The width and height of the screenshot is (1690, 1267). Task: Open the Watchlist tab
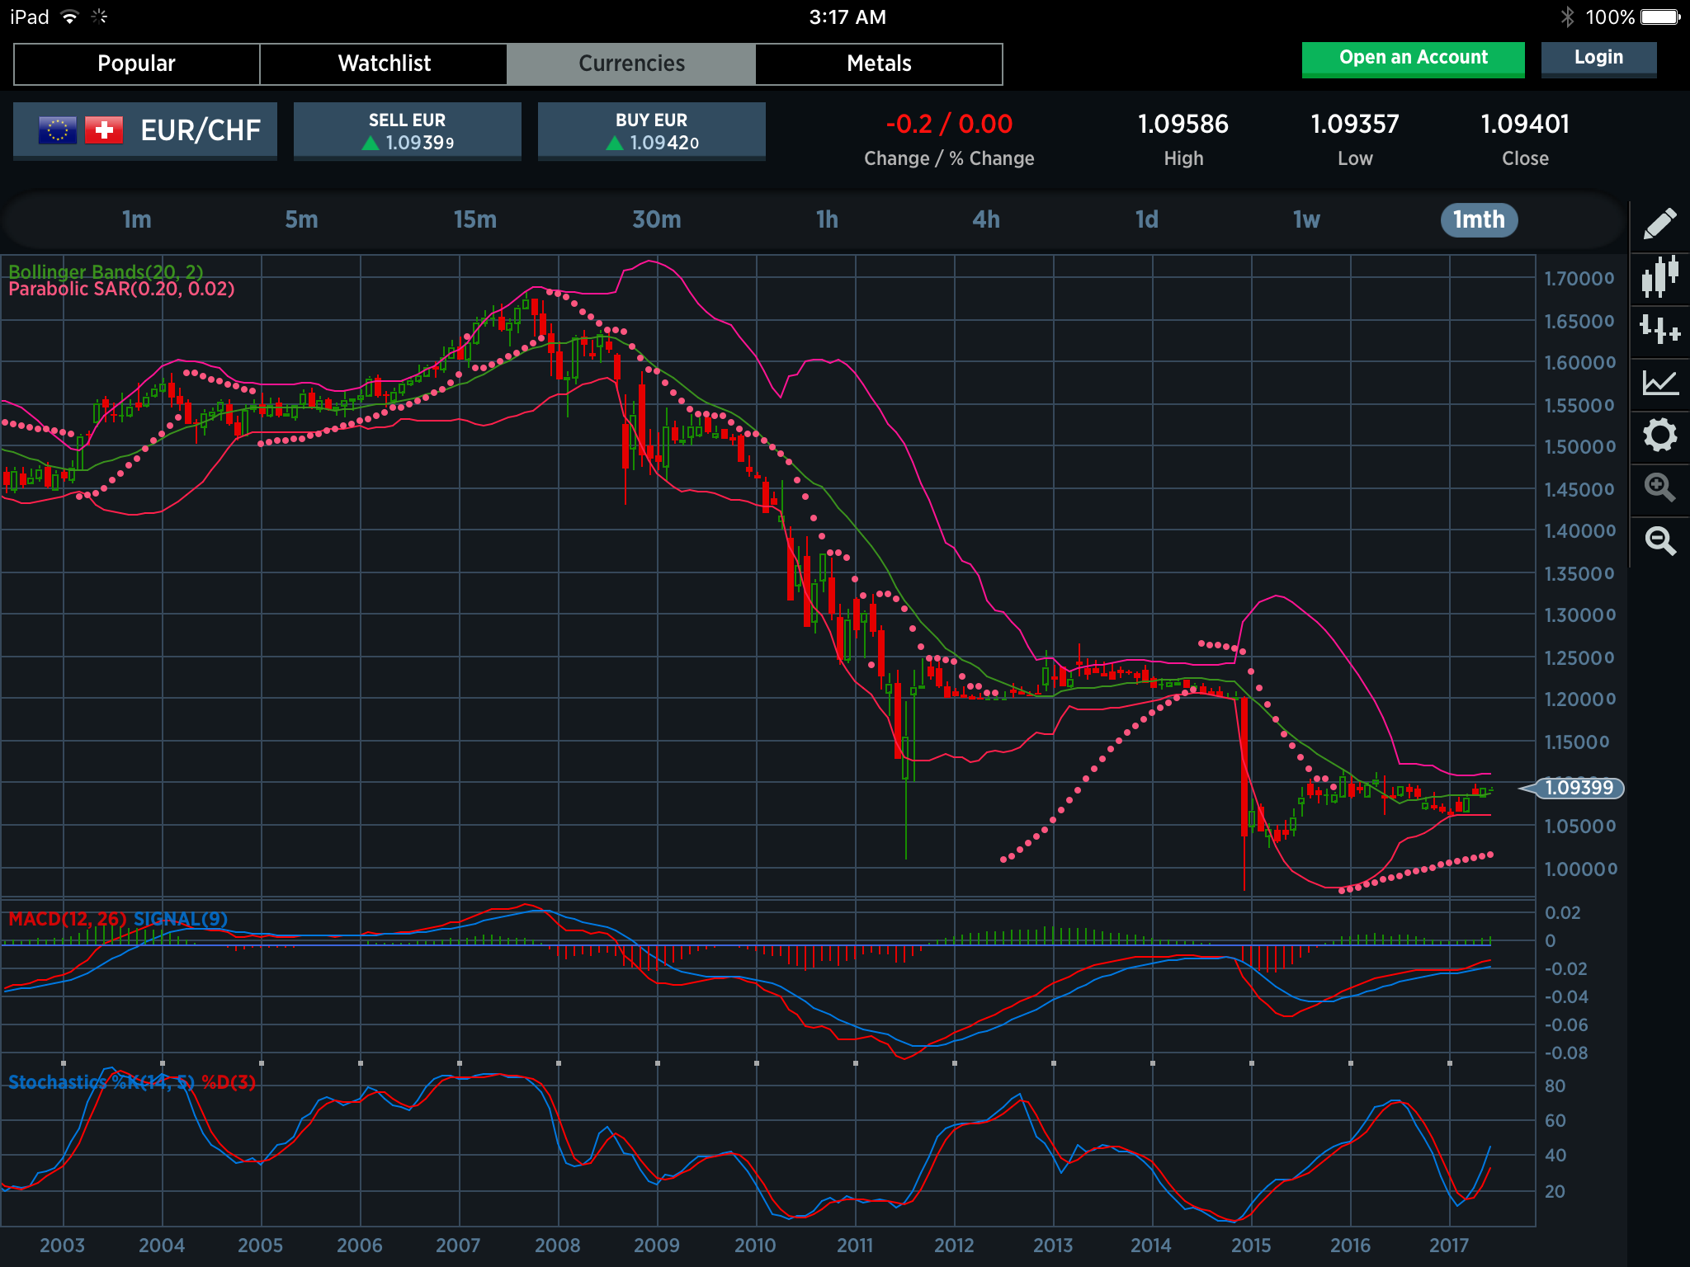pos(384,64)
